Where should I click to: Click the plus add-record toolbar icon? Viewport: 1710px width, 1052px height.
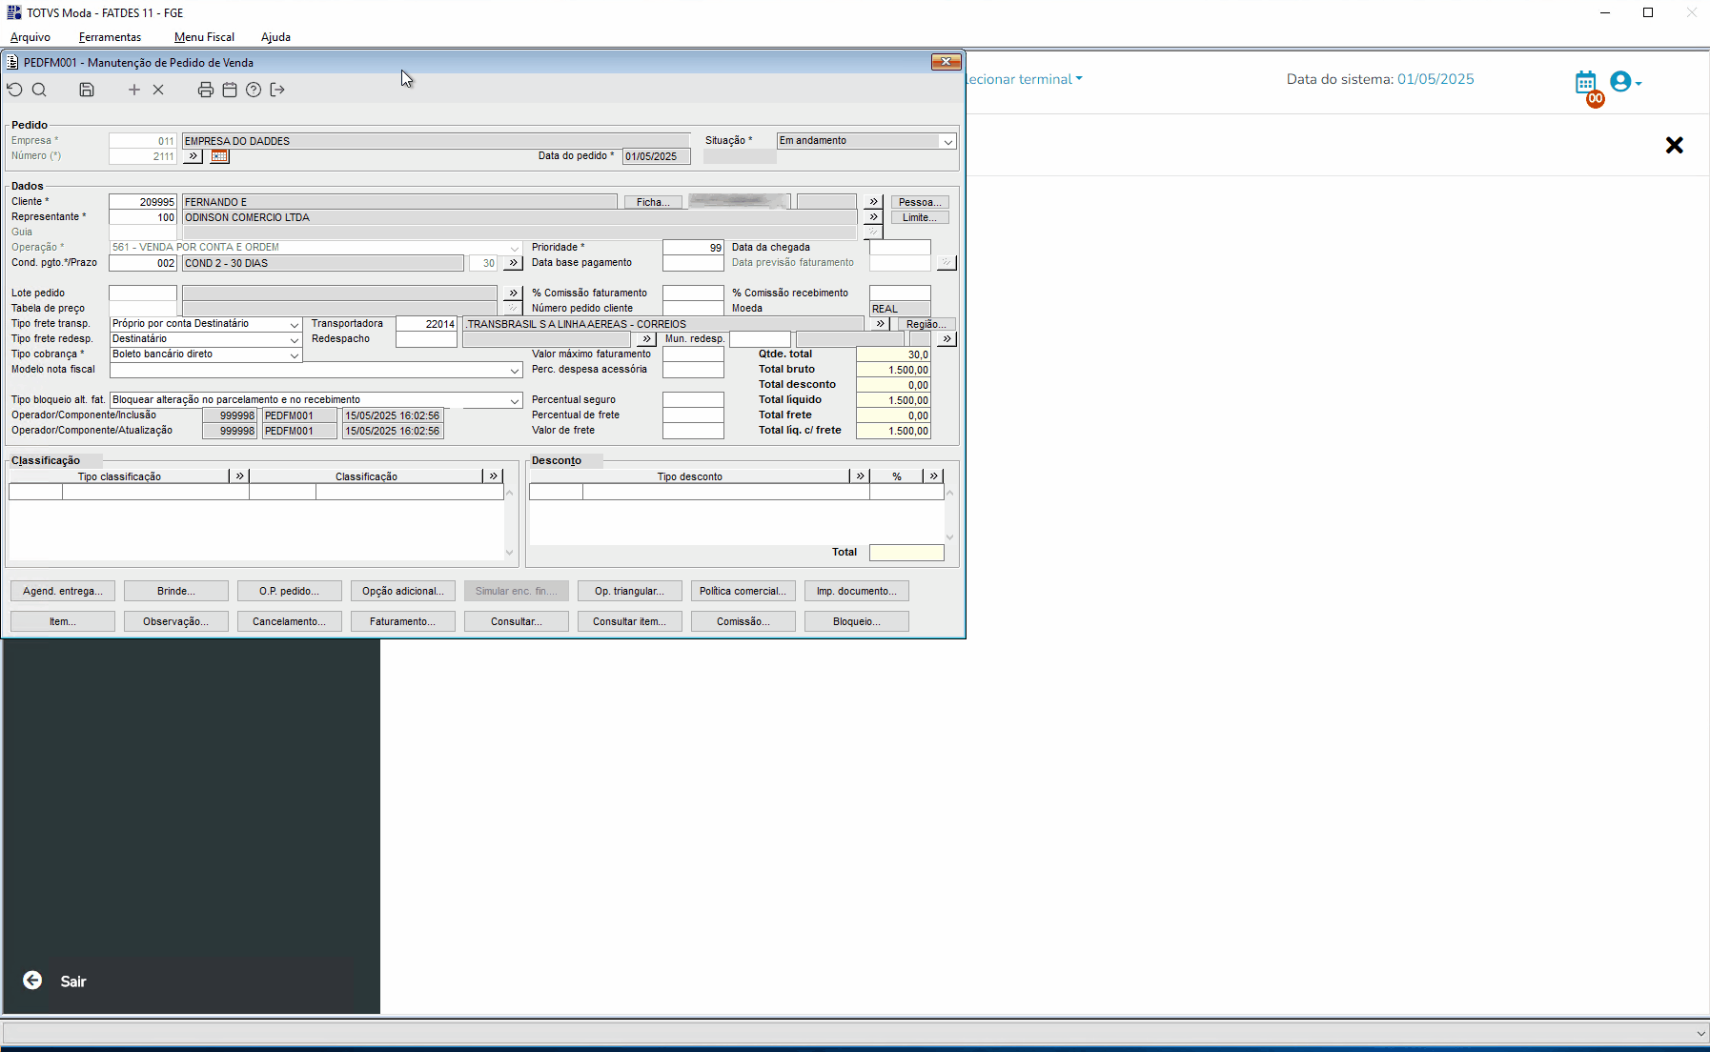(x=134, y=90)
